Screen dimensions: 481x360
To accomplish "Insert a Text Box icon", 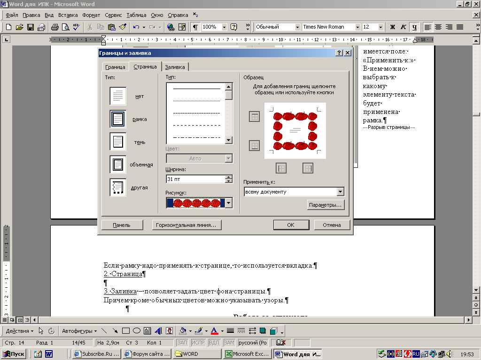I will pyautogui.click(x=147, y=331).
